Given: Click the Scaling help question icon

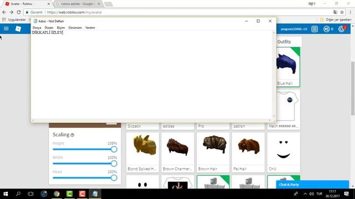Looking at the screenshot, I should point(72,135).
